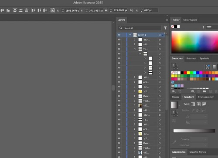Switch to the Color Guide tab
The image size is (218, 158).
click(x=190, y=20)
